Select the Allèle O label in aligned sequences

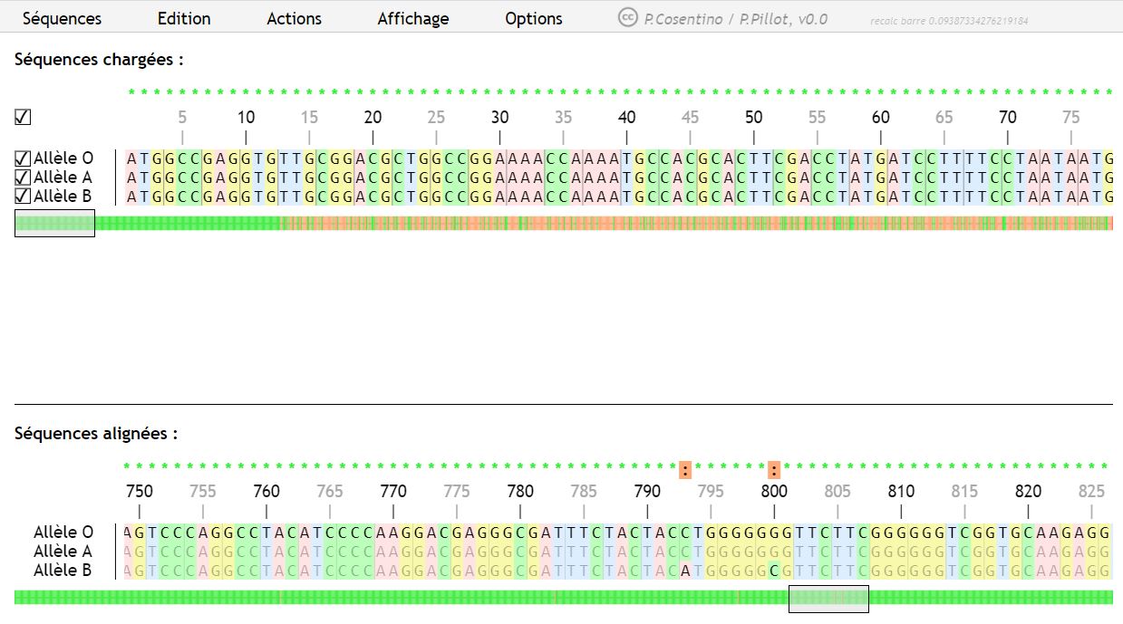pos(63,533)
